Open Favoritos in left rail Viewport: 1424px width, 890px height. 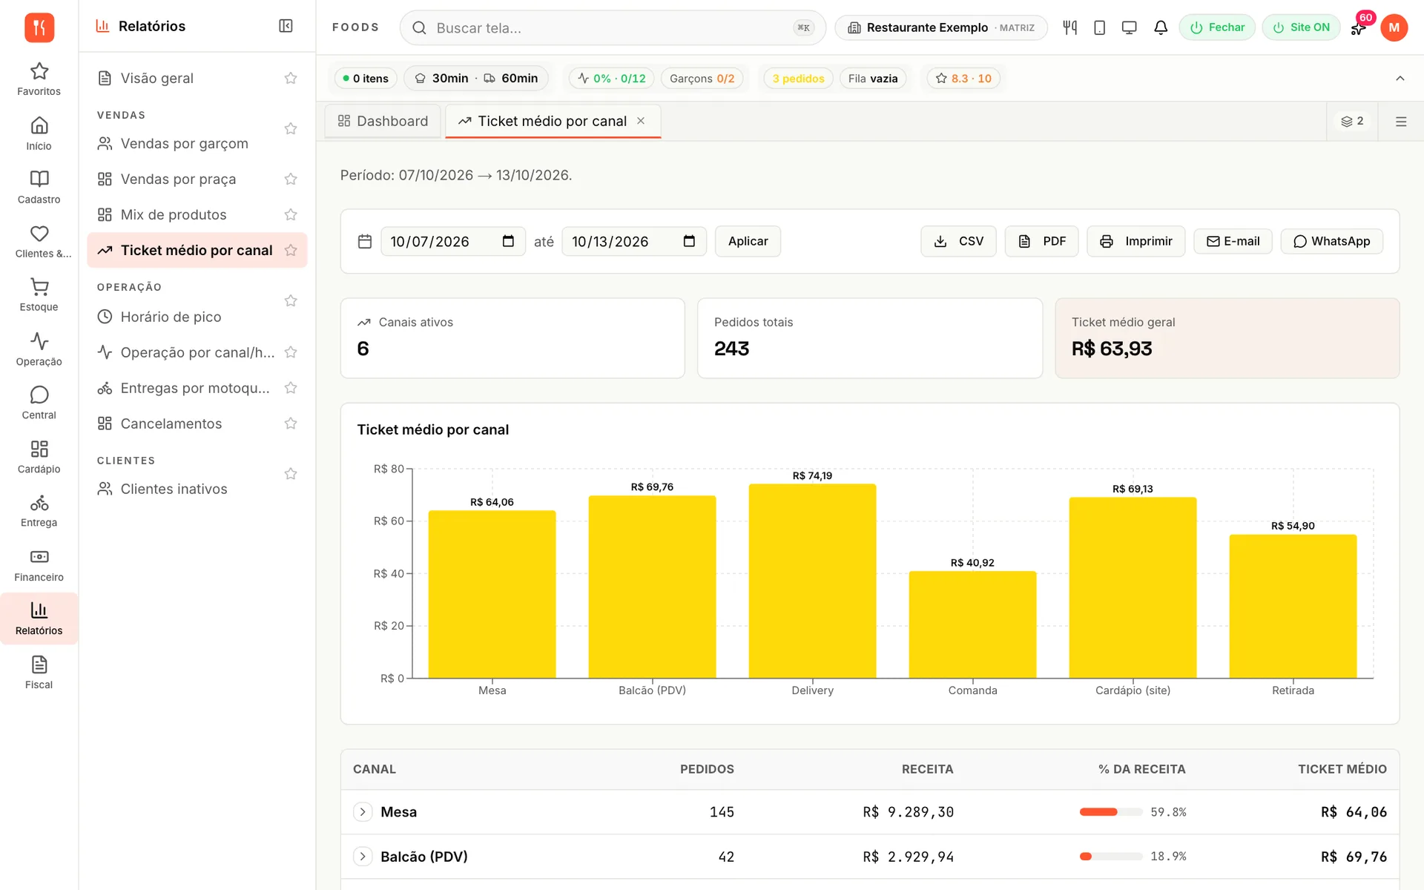coord(39,79)
